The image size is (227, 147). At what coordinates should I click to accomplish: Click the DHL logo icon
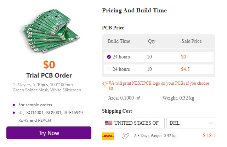[x=108, y=136]
